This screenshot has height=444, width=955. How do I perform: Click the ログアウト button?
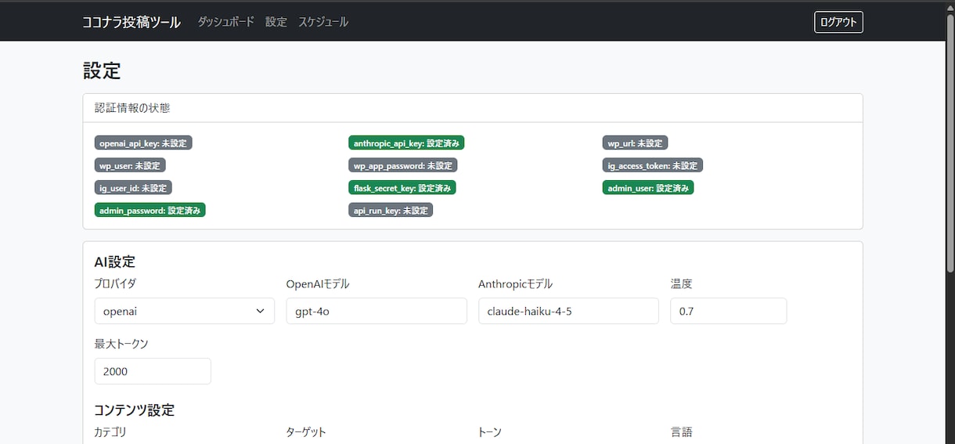click(838, 22)
